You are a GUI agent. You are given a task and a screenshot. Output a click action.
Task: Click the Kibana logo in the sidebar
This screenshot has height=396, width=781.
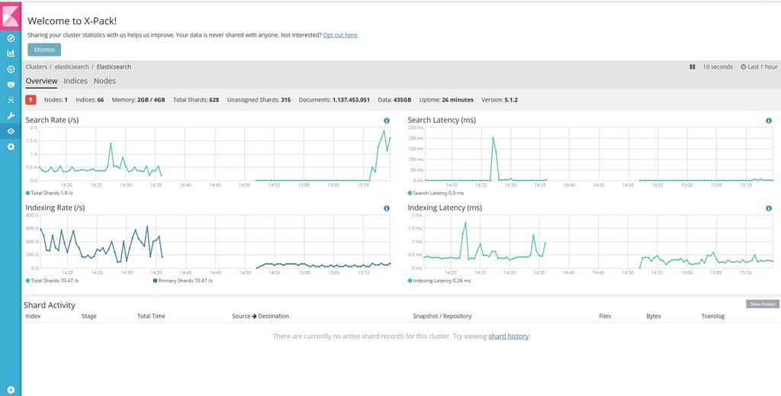tap(11, 16)
